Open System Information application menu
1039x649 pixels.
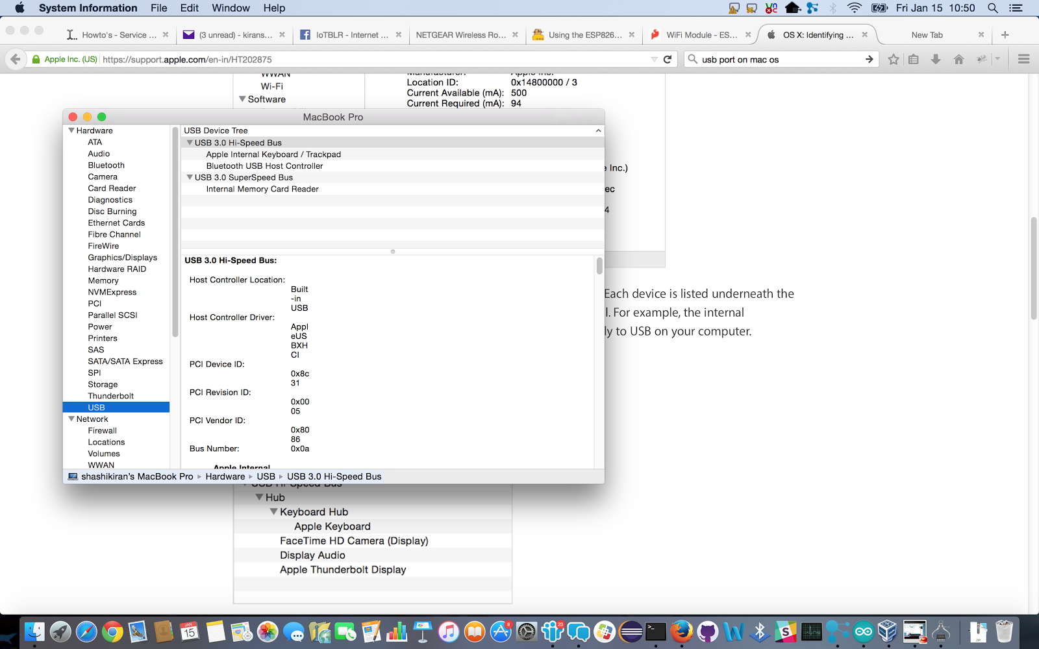(x=88, y=8)
